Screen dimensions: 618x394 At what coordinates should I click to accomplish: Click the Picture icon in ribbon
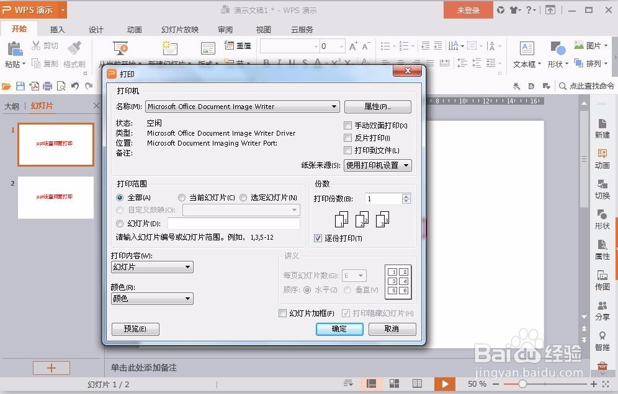578,45
